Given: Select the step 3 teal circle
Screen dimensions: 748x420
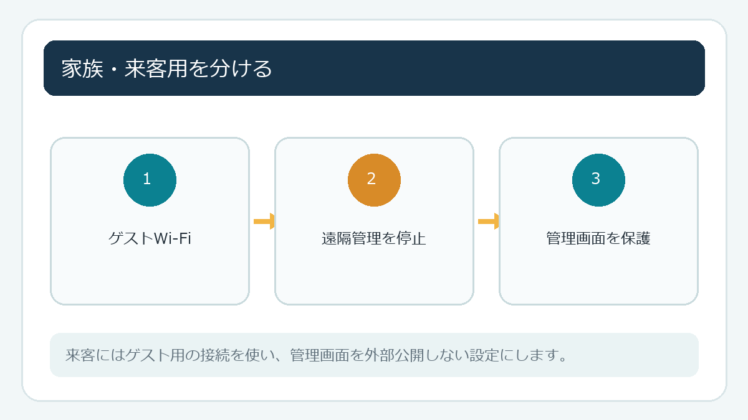Looking at the screenshot, I should 598,180.
